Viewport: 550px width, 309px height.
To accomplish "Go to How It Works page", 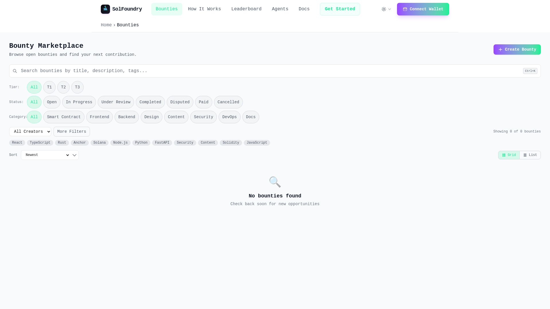I will coord(205,9).
